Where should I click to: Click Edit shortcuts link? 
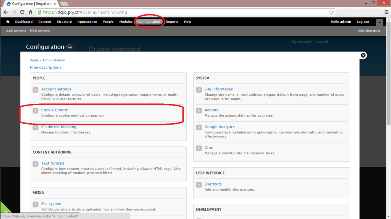point(369,31)
